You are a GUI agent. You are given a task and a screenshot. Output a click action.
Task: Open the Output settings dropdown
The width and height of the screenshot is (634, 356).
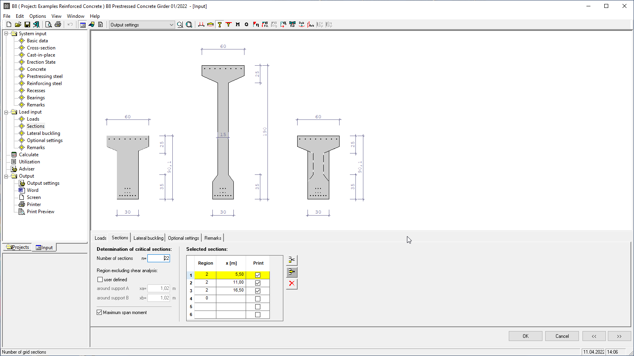click(x=142, y=25)
